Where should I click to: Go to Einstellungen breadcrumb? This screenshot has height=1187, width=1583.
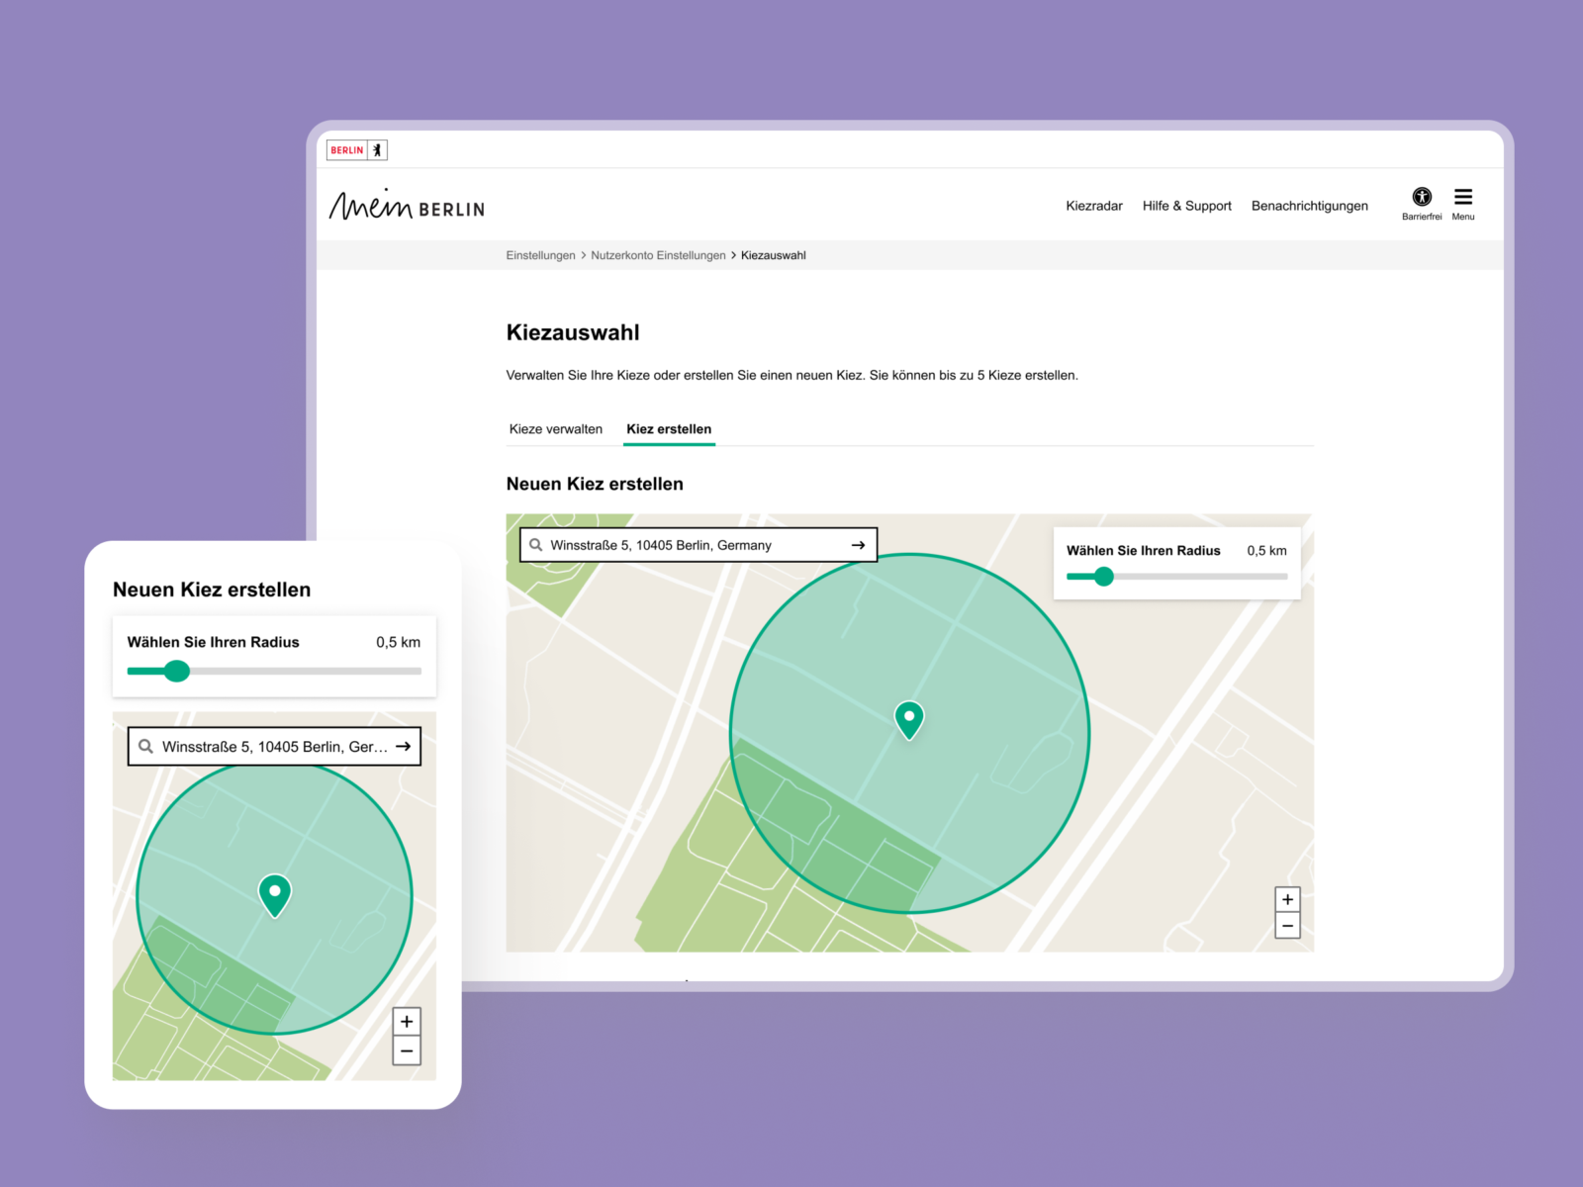540,255
